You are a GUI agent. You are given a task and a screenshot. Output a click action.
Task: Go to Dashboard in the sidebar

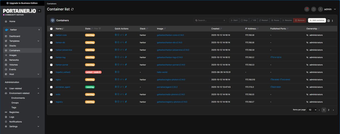click(15, 36)
